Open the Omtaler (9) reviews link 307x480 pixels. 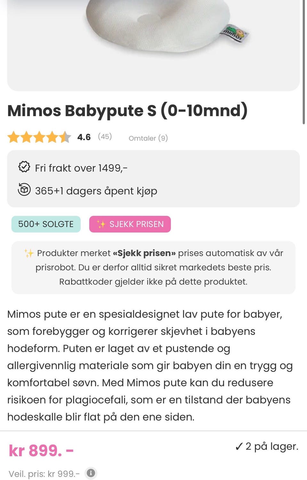click(148, 138)
